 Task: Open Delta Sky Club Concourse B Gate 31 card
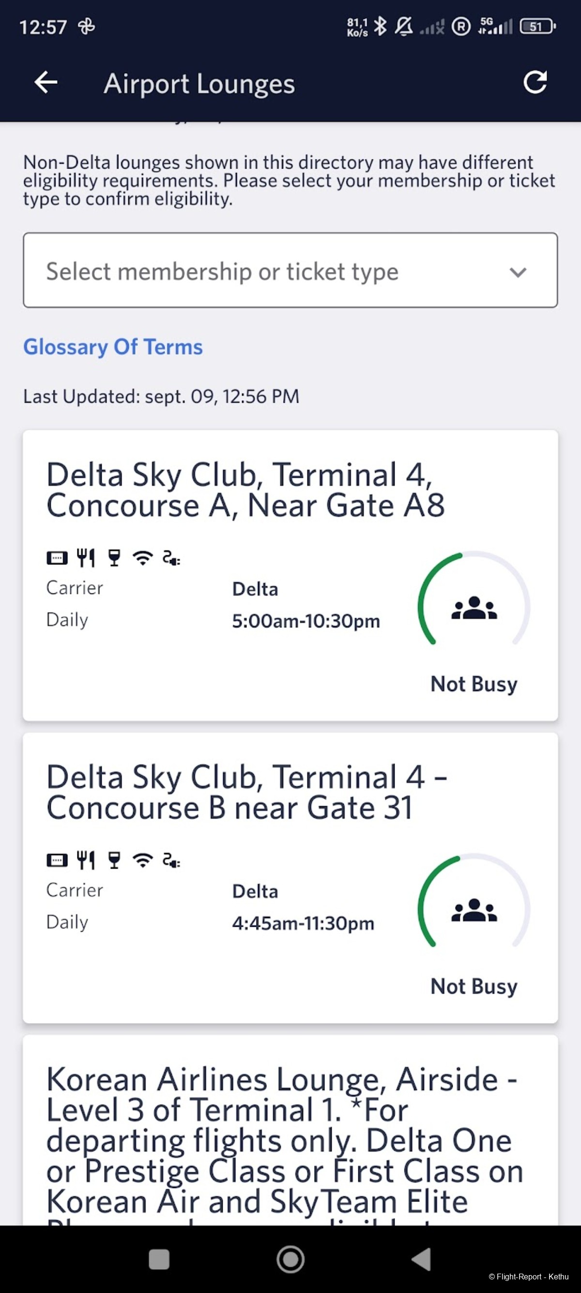click(x=290, y=878)
